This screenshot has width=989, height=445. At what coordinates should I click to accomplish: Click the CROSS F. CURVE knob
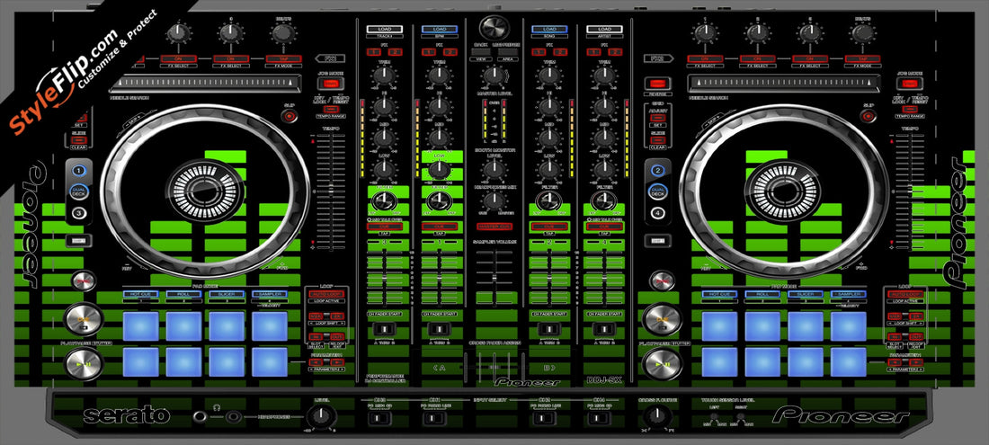(x=658, y=416)
